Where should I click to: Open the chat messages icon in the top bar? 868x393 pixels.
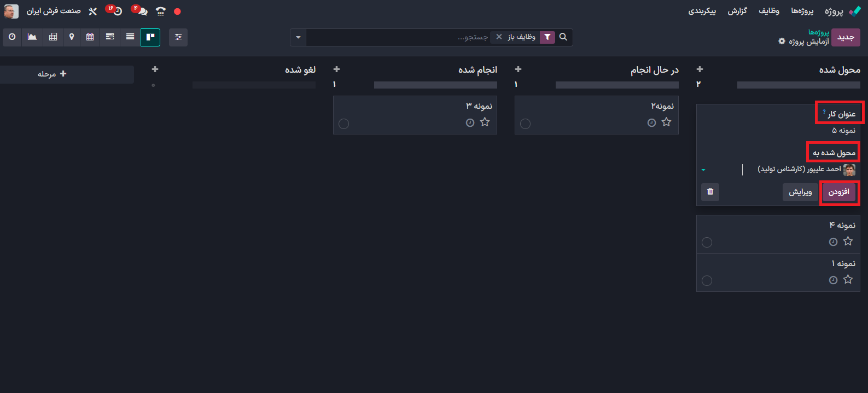pos(142,11)
